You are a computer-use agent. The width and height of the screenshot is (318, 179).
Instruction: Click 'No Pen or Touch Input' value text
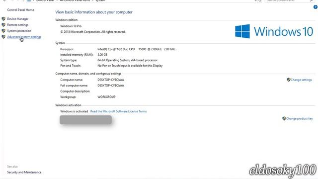(x=130, y=66)
